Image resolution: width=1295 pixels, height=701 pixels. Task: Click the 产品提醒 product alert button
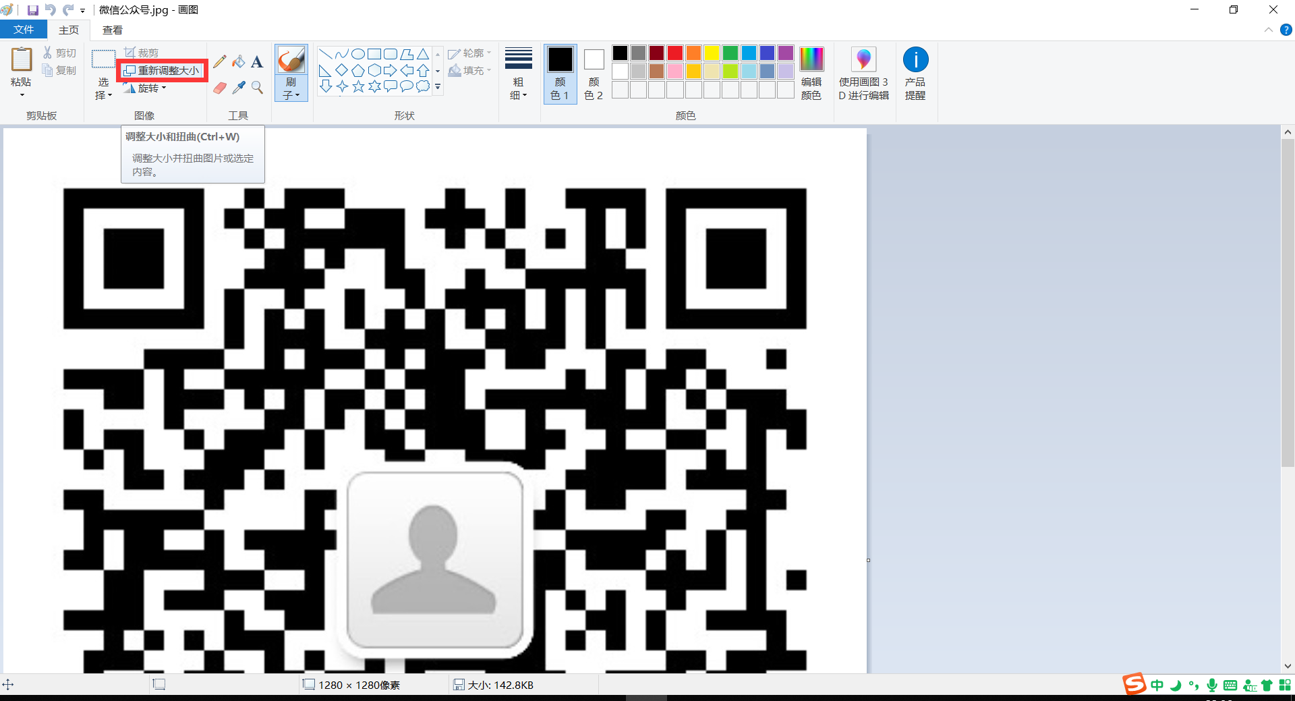click(915, 74)
